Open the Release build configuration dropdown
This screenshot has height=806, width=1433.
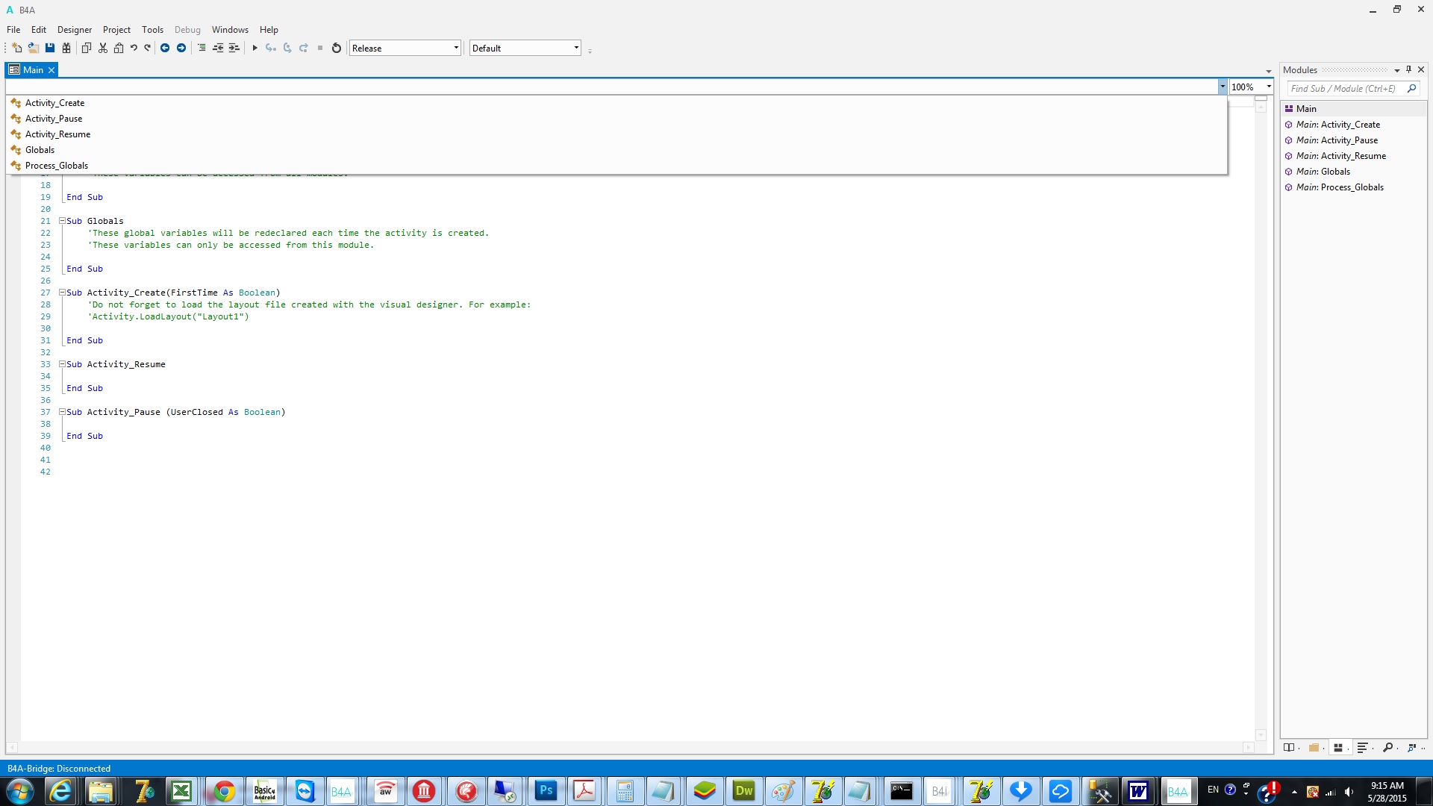(405, 48)
